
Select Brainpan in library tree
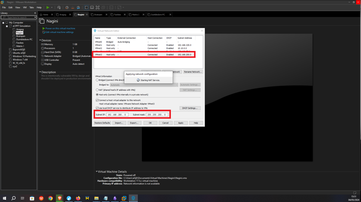pyautogui.click(x=20, y=36)
